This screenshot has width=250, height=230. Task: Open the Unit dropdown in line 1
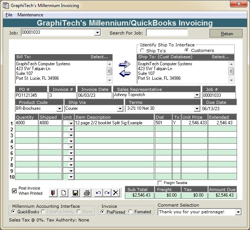point(71,123)
